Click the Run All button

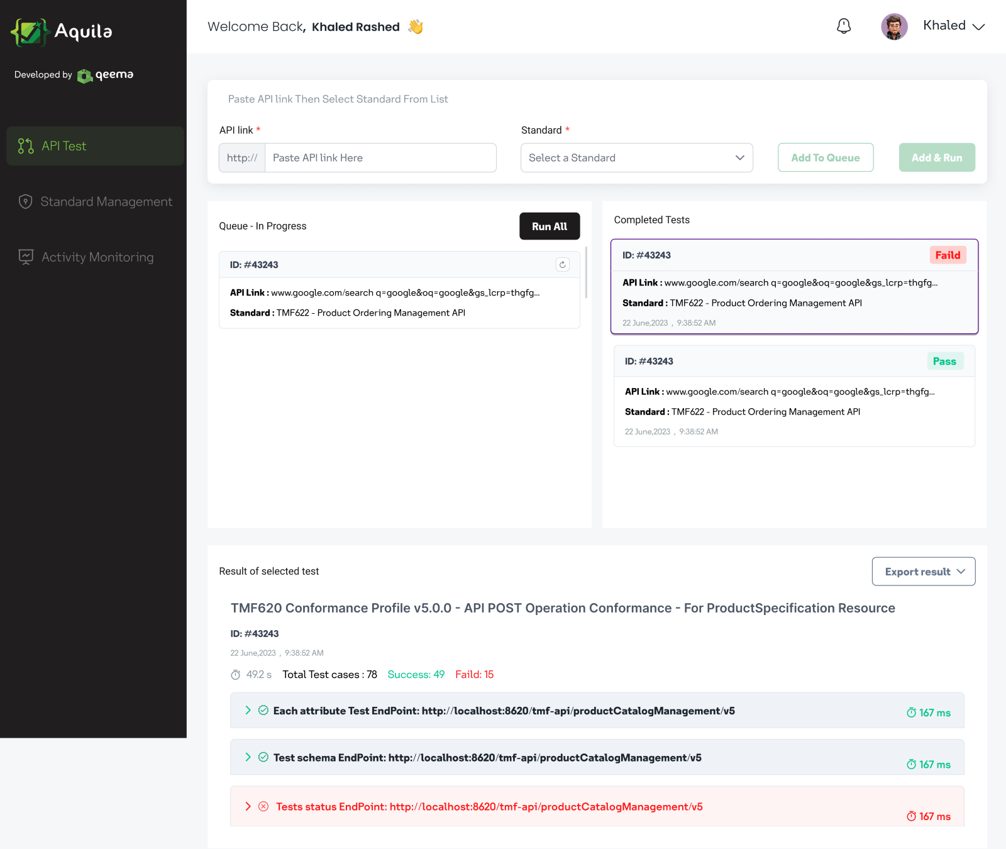550,226
